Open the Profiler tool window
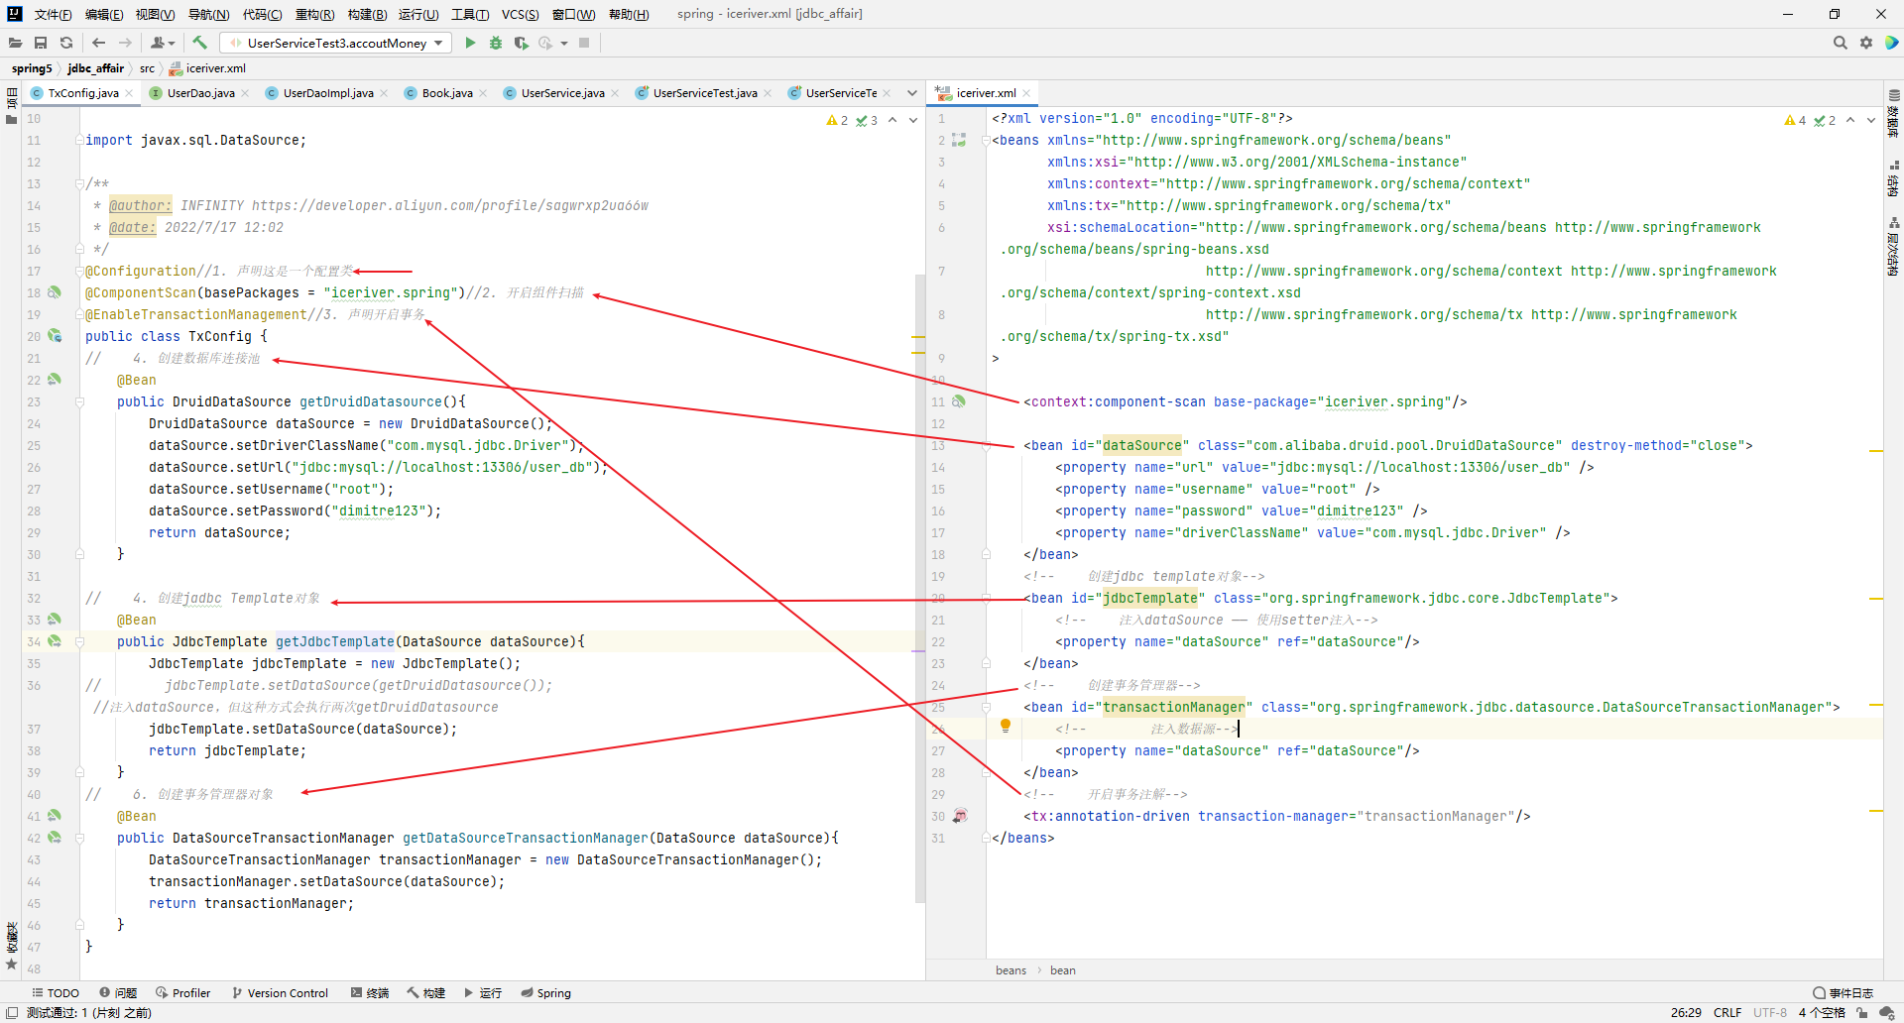This screenshot has width=1904, height=1023. click(x=183, y=992)
